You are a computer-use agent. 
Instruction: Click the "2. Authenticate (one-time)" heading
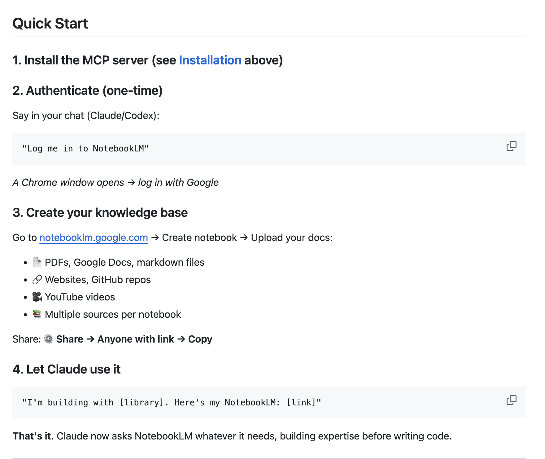[x=88, y=90]
